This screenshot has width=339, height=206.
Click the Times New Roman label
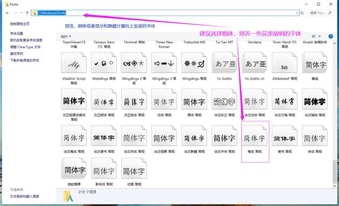tap(164, 44)
